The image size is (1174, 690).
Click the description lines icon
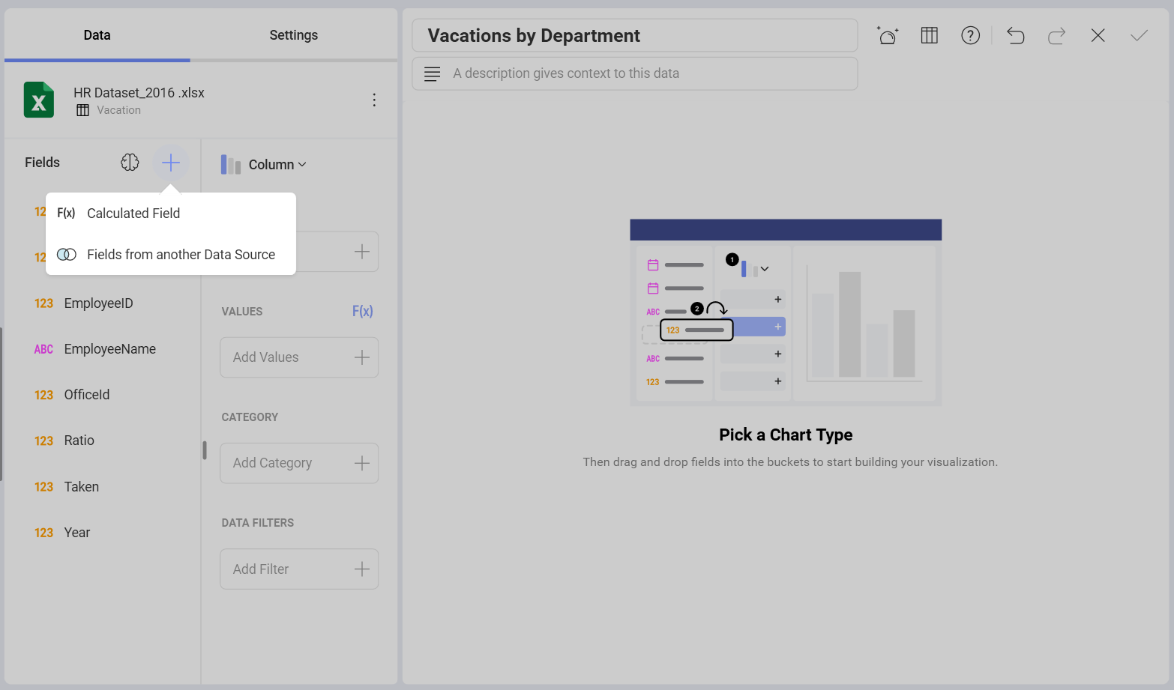[x=433, y=73]
